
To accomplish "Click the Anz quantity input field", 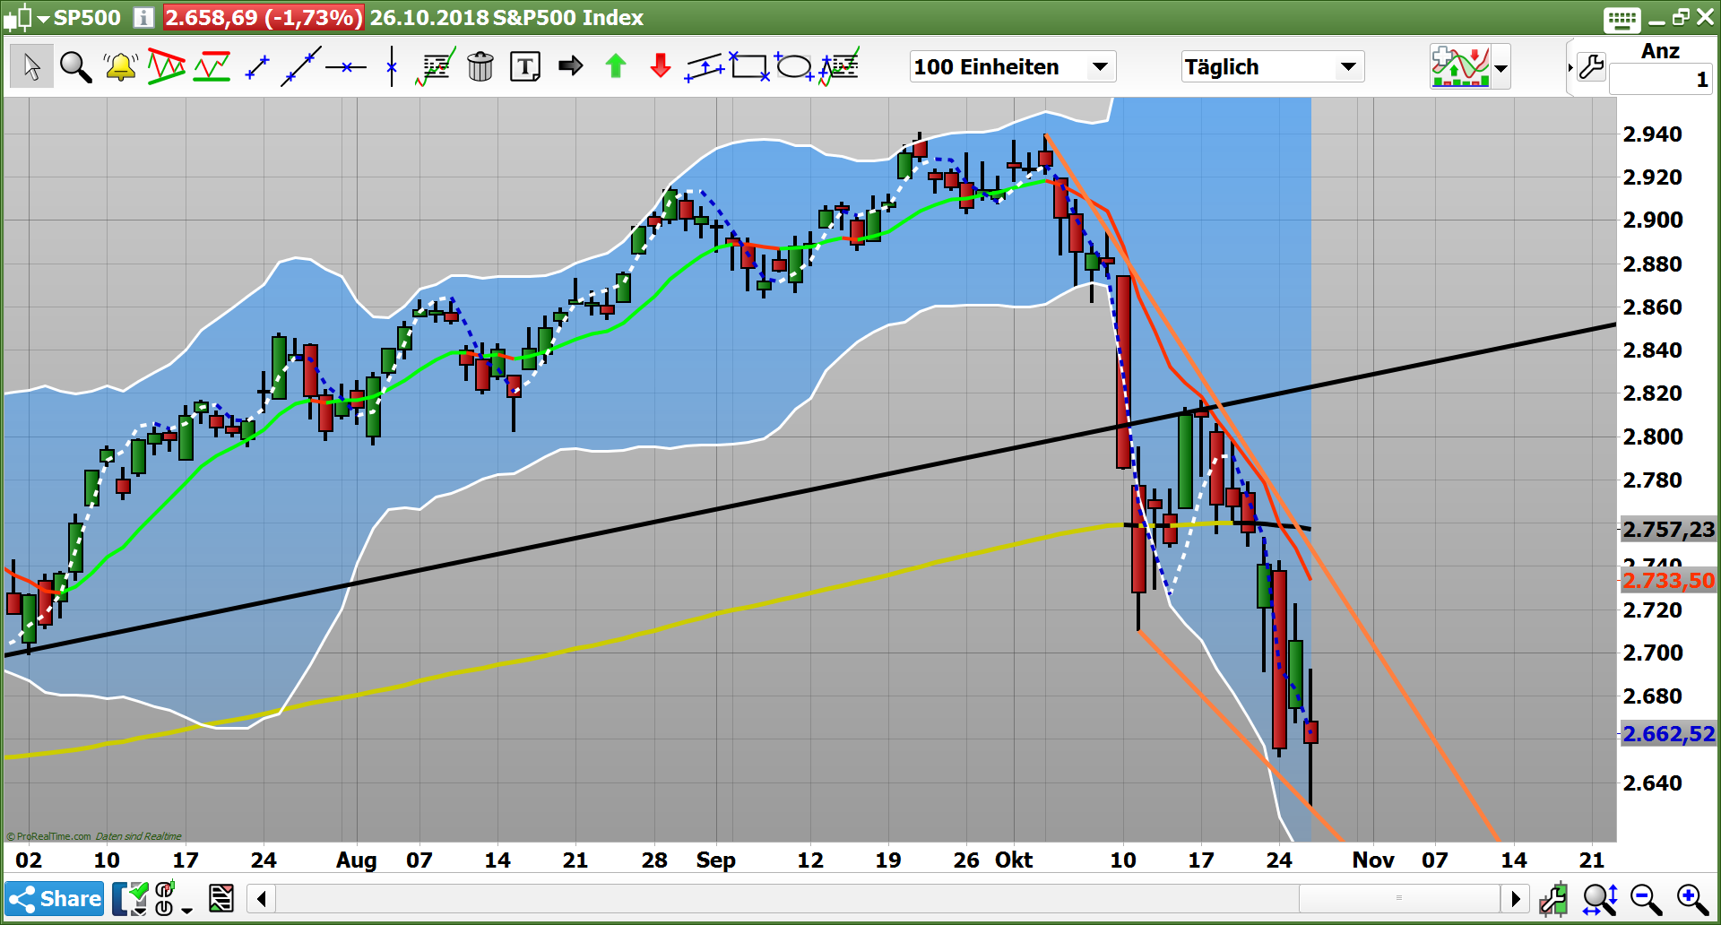I will 1661,80.
